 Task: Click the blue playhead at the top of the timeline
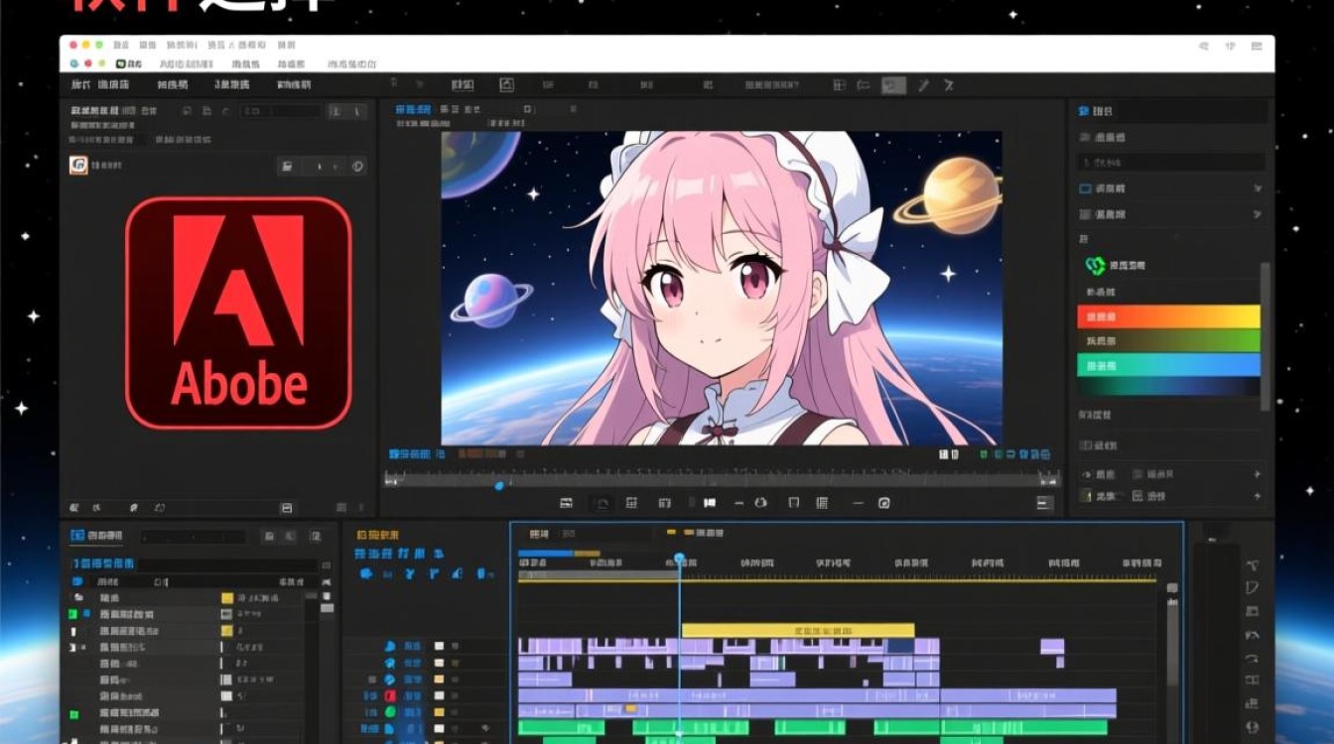pyautogui.click(x=680, y=559)
